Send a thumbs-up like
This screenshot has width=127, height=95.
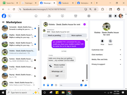tap(86, 85)
